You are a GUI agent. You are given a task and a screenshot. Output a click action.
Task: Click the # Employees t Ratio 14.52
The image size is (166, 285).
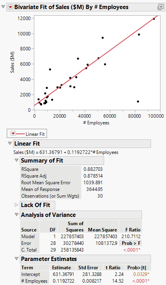118,281
